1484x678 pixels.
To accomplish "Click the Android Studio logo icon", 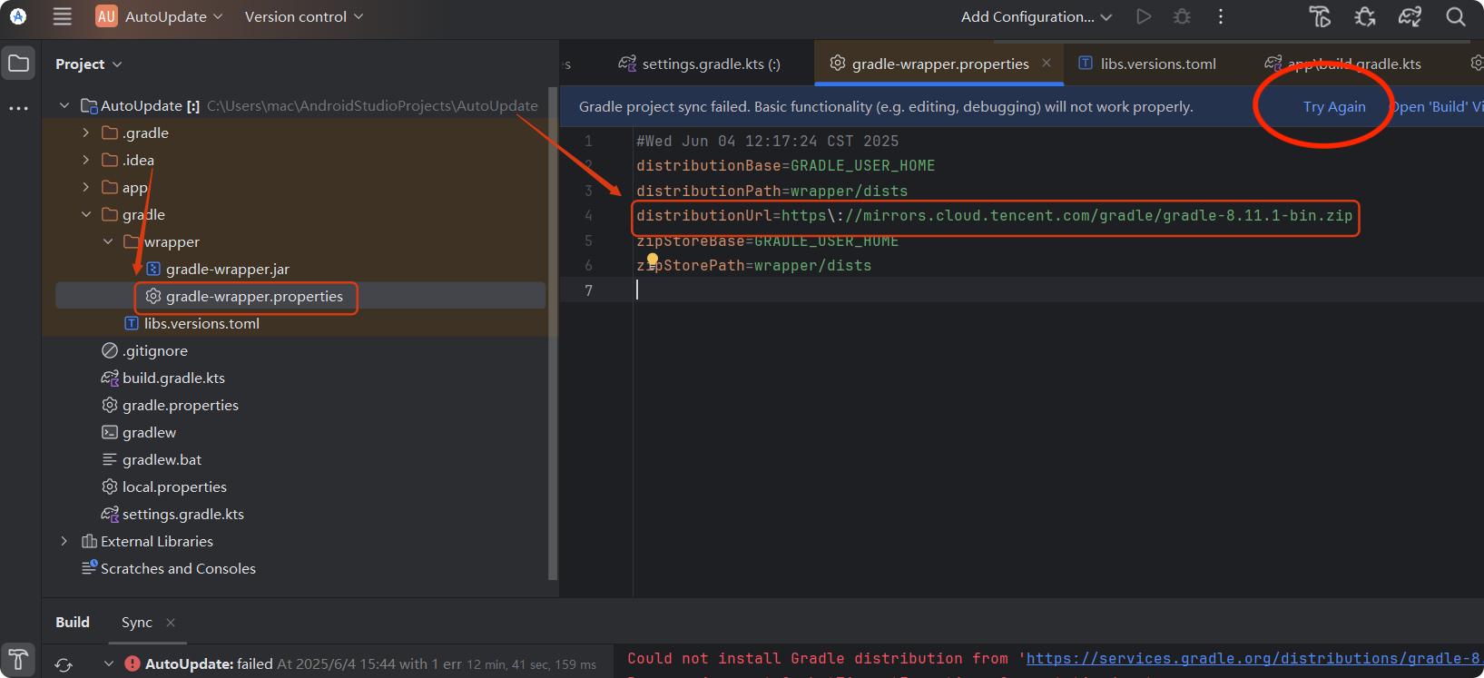I will (x=18, y=16).
